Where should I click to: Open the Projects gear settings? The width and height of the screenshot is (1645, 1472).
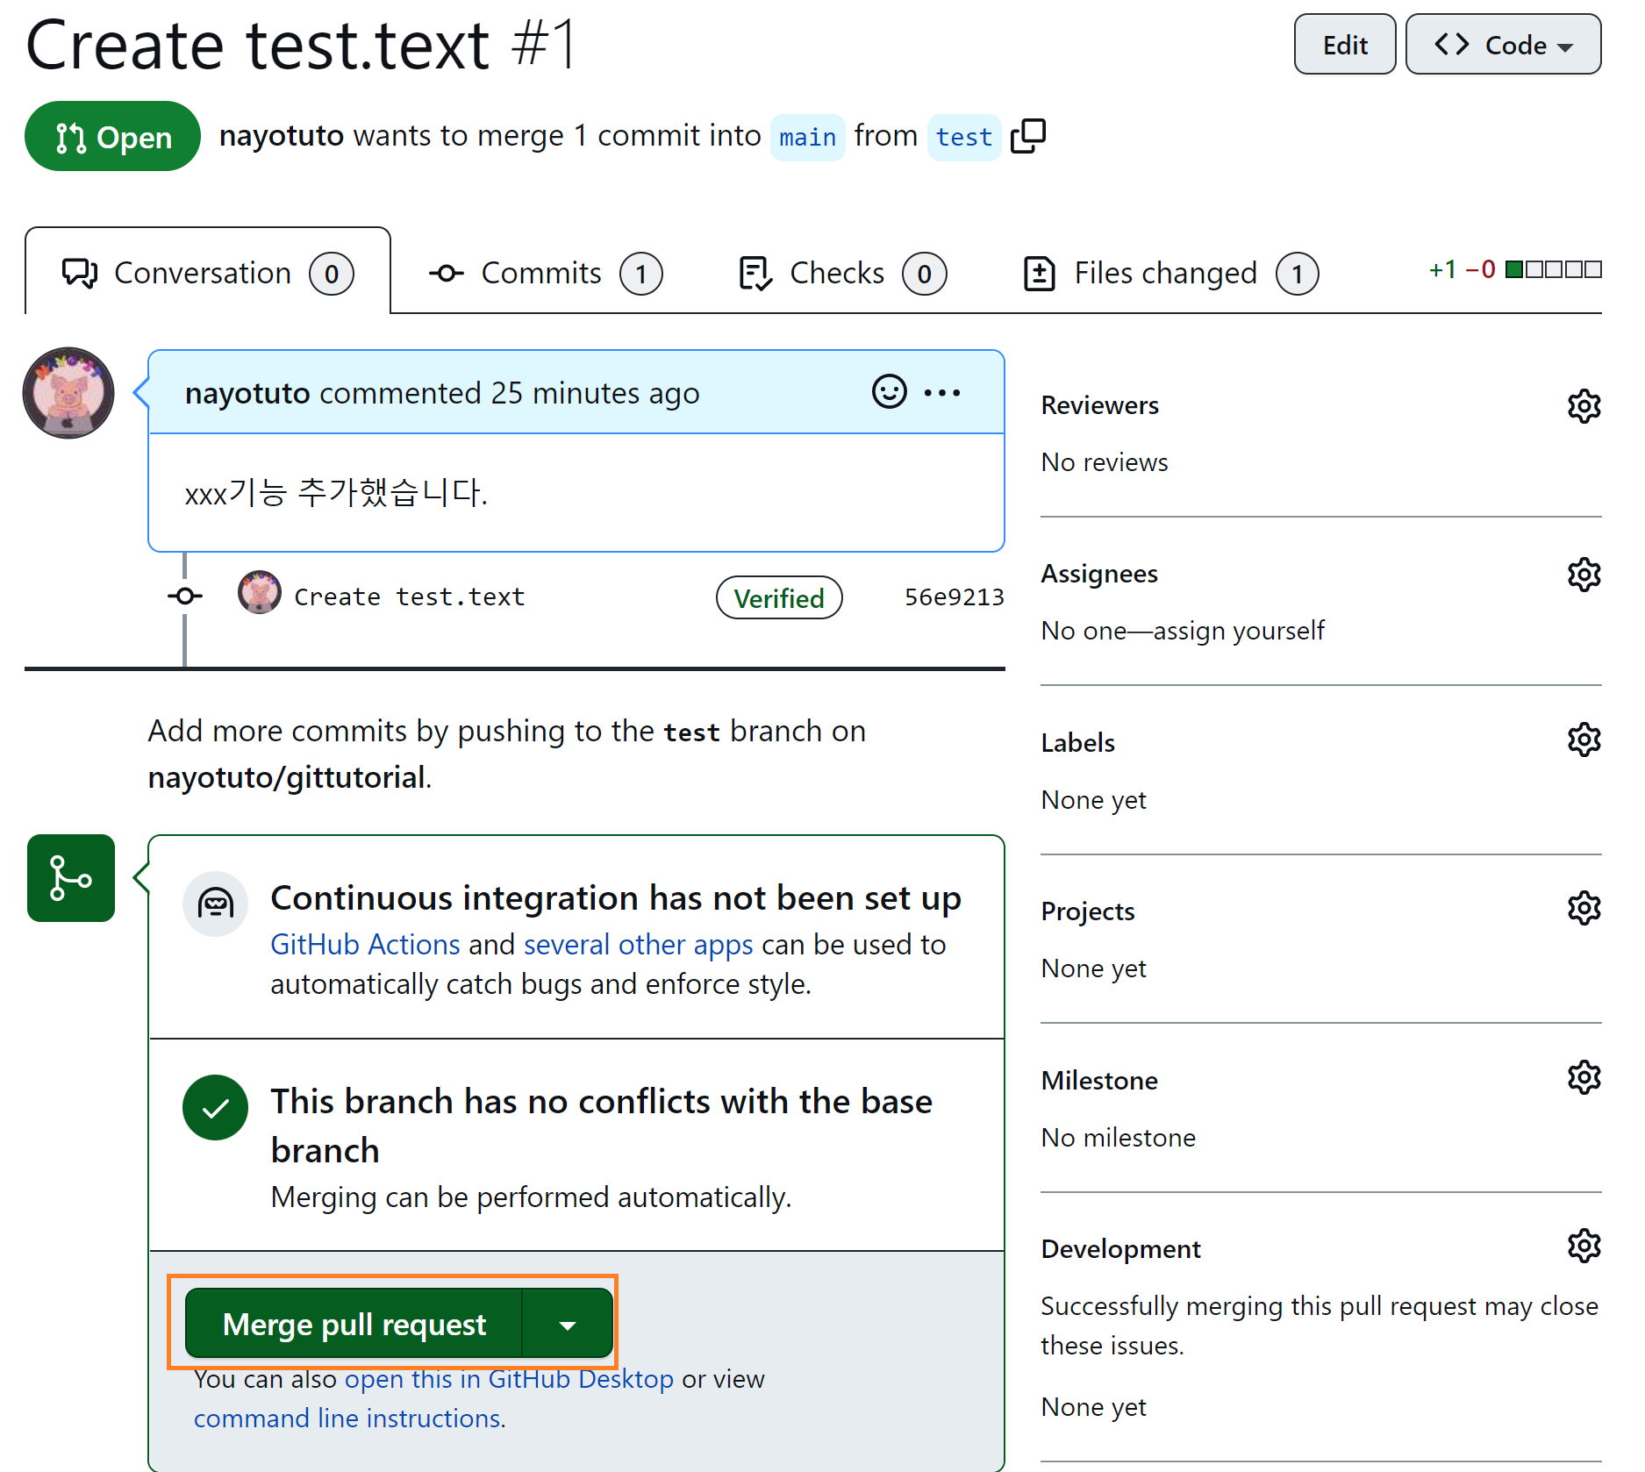pyautogui.click(x=1584, y=908)
